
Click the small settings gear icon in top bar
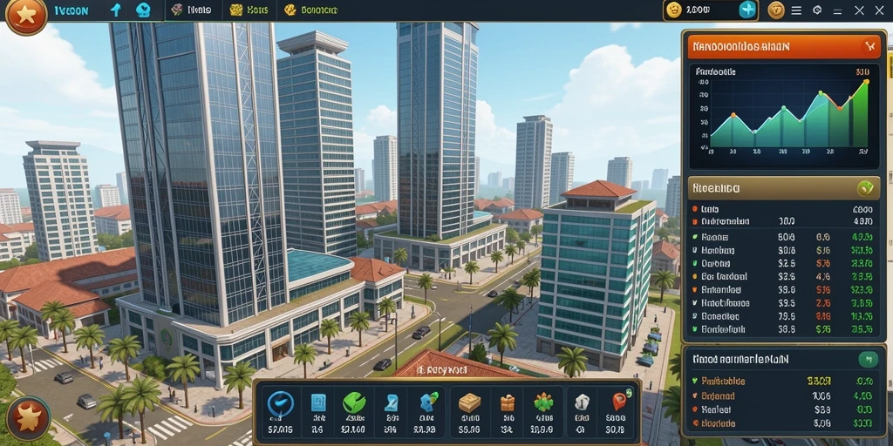[x=817, y=10]
